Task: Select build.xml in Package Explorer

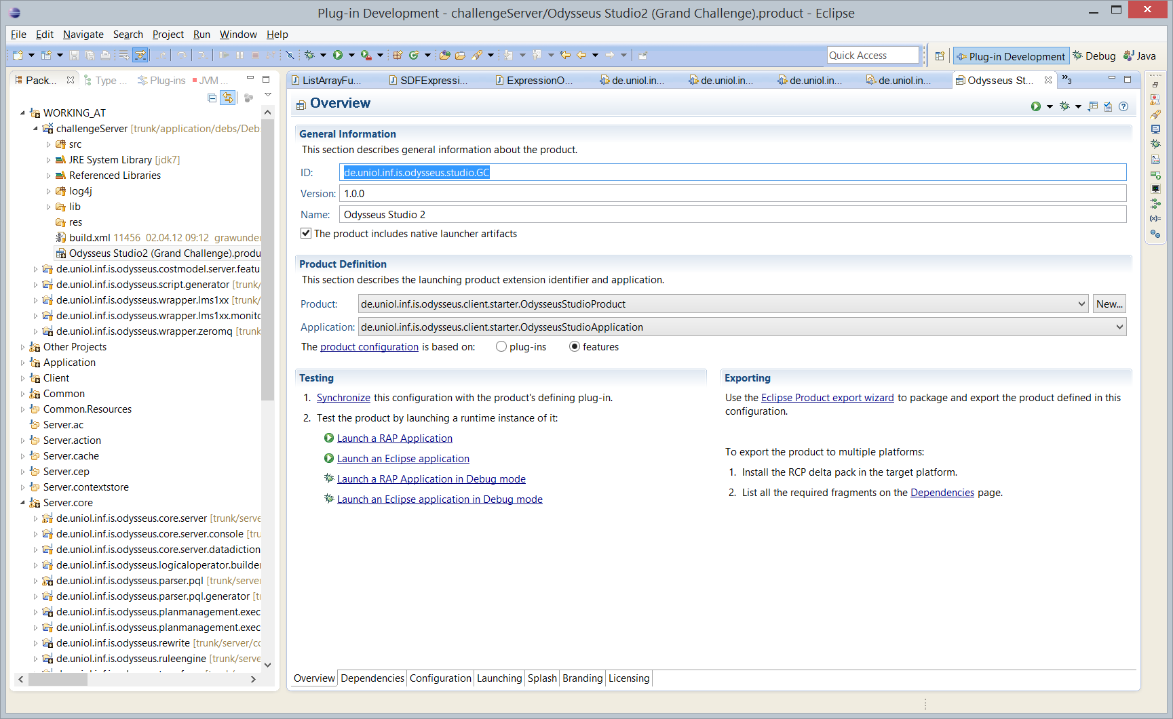Action: [x=90, y=238]
